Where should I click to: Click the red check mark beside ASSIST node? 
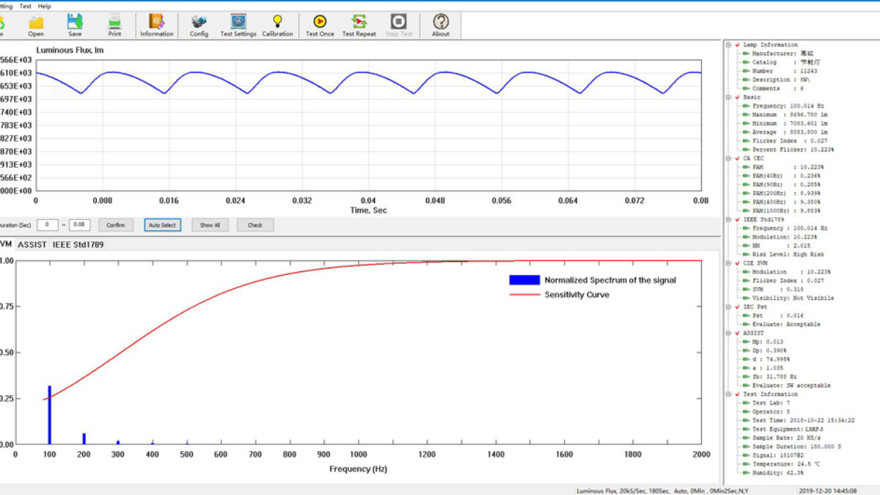click(x=737, y=333)
